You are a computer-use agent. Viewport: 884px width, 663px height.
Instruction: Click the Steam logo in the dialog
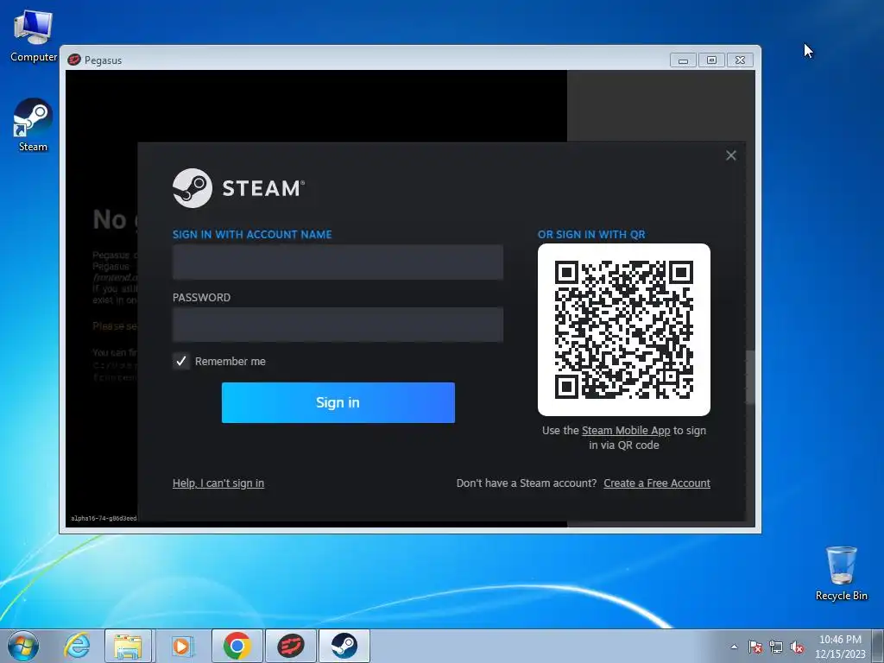pos(238,188)
